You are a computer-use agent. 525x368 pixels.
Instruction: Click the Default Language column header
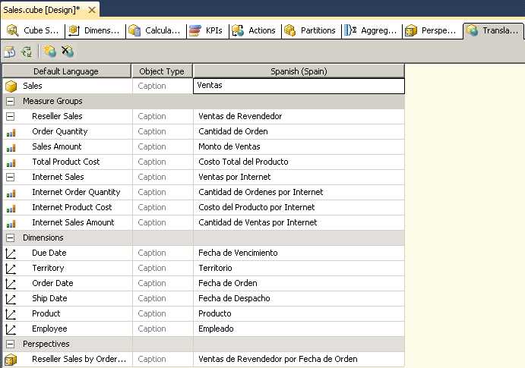click(66, 71)
